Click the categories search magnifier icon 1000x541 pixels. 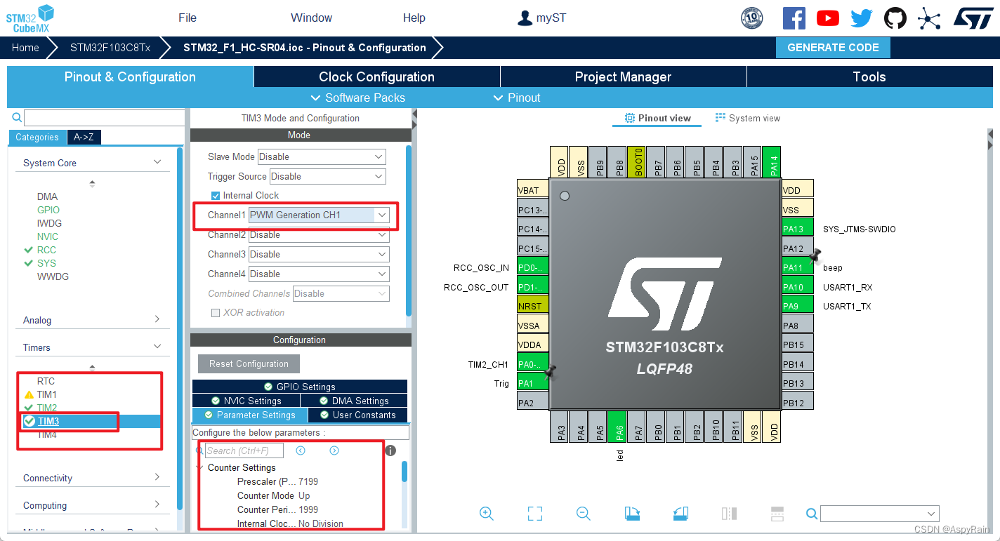[x=17, y=118]
